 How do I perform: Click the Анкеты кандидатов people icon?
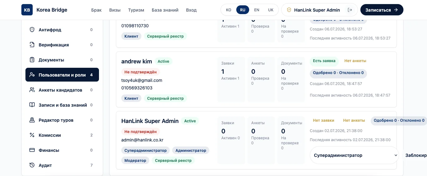click(32, 90)
